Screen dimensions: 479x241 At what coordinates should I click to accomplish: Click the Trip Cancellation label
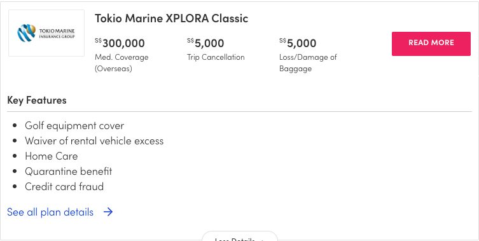(x=216, y=57)
